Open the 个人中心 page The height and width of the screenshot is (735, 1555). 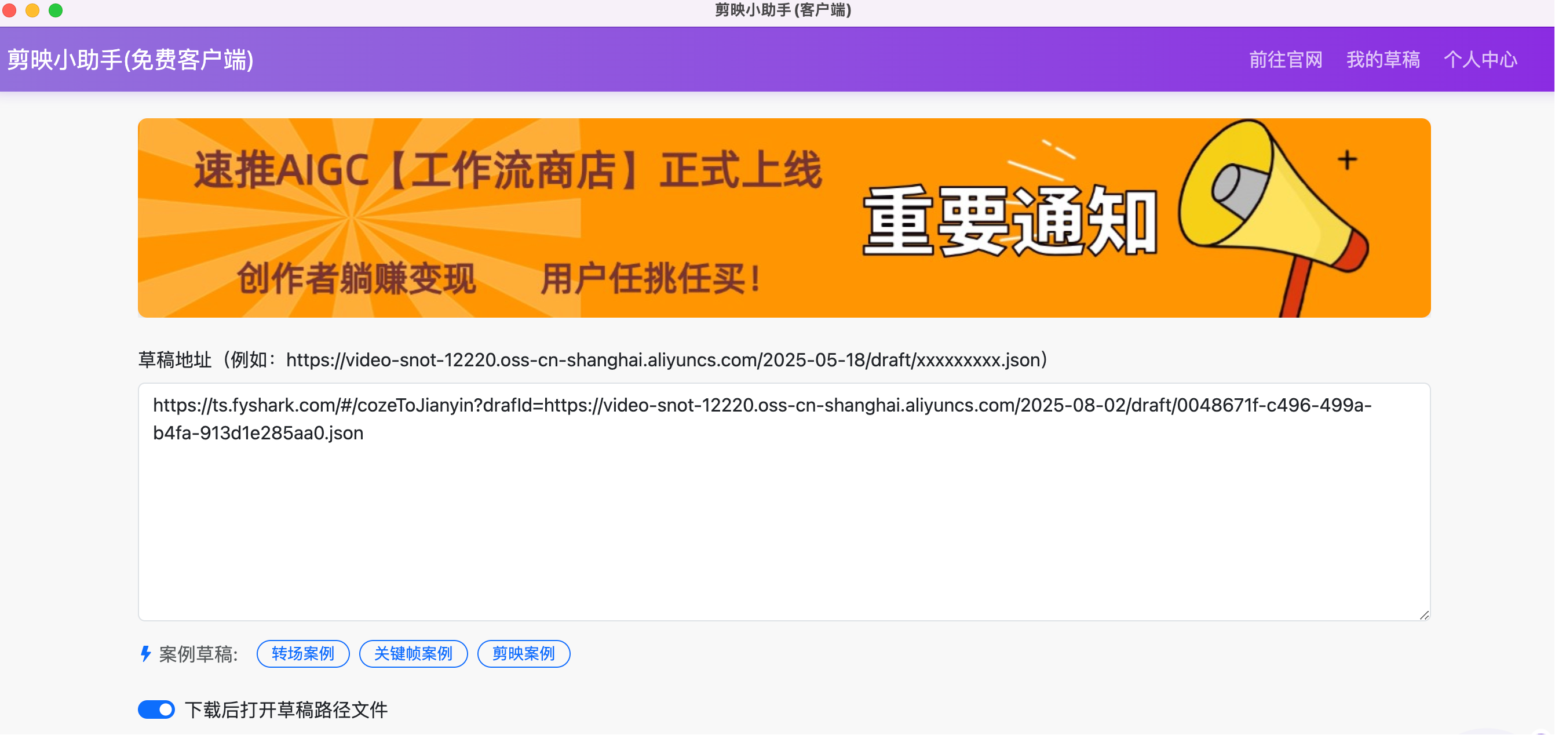[1481, 60]
